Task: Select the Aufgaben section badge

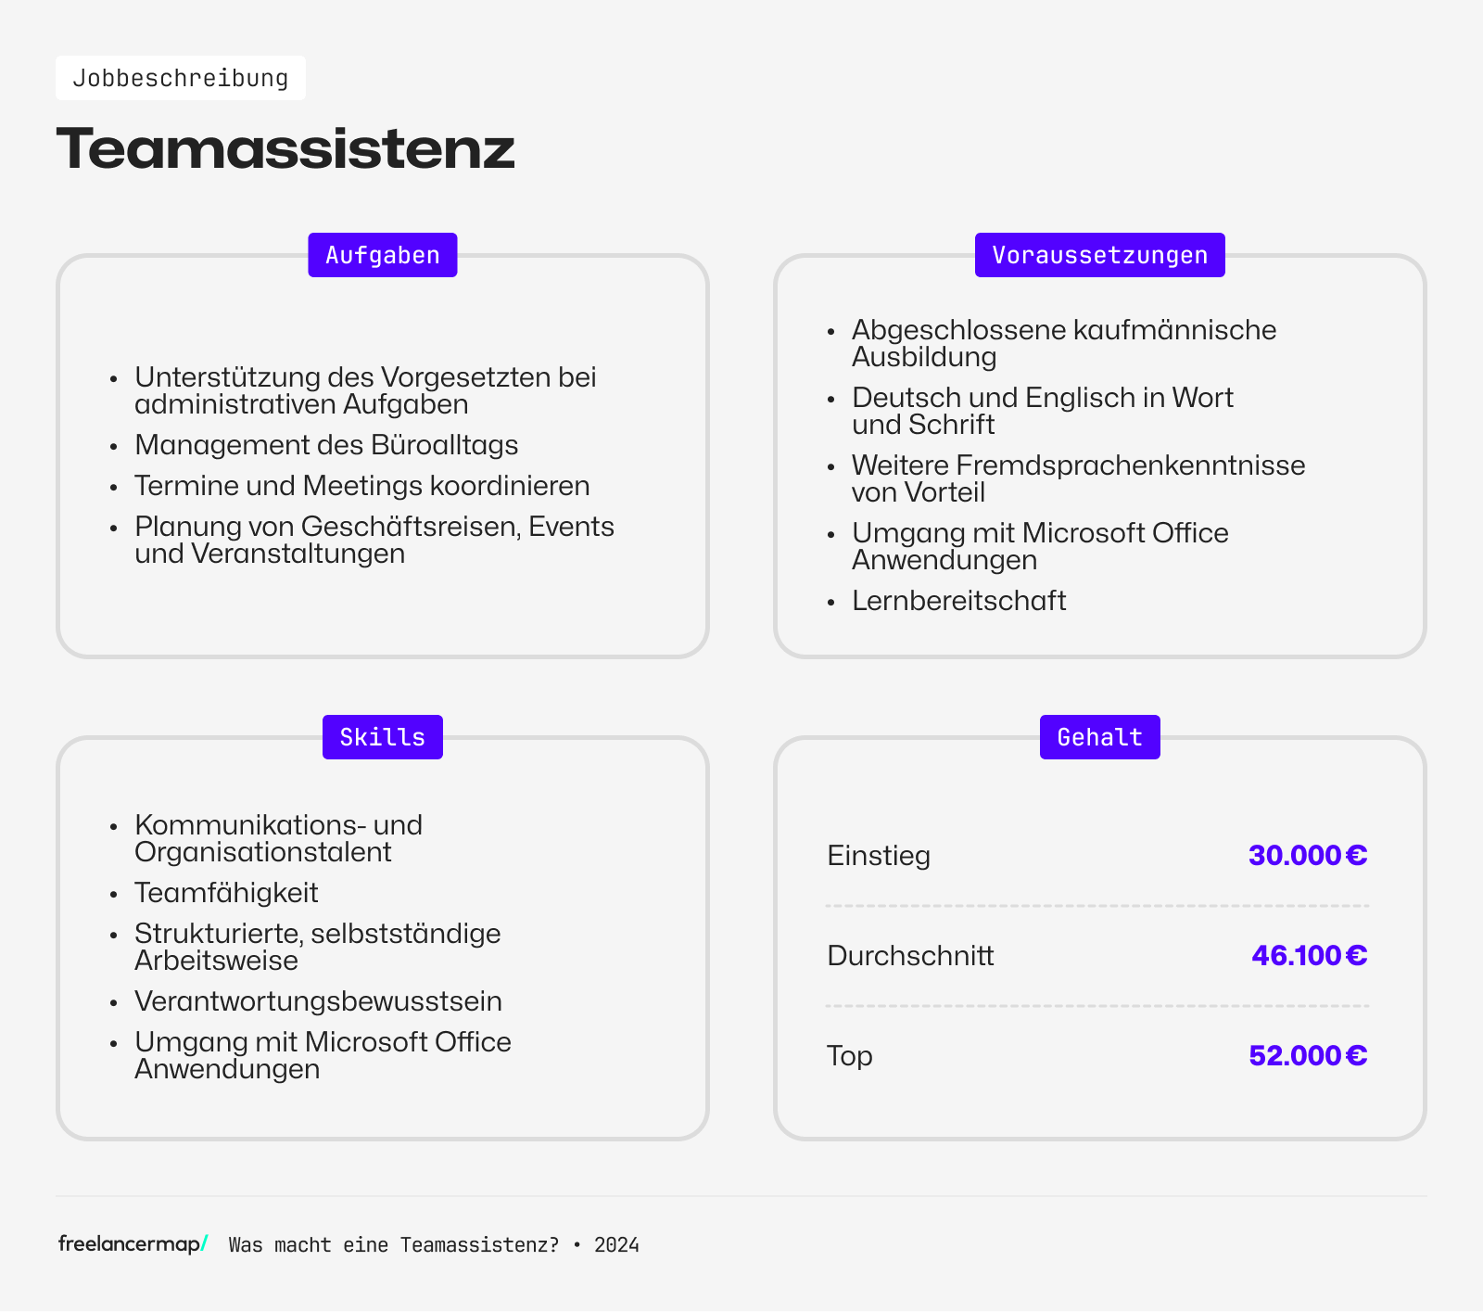Action: [x=383, y=255]
